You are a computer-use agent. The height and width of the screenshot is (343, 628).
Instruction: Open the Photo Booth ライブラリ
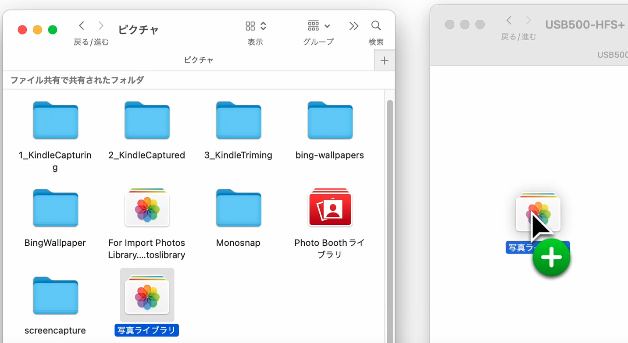pyautogui.click(x=330, y=208)
